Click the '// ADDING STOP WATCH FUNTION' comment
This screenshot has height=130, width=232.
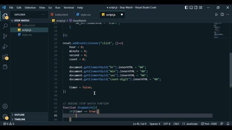(x=86, y=104)
